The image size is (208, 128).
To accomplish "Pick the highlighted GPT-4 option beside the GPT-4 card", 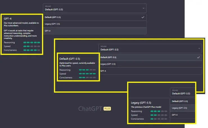I will (95, 31).
